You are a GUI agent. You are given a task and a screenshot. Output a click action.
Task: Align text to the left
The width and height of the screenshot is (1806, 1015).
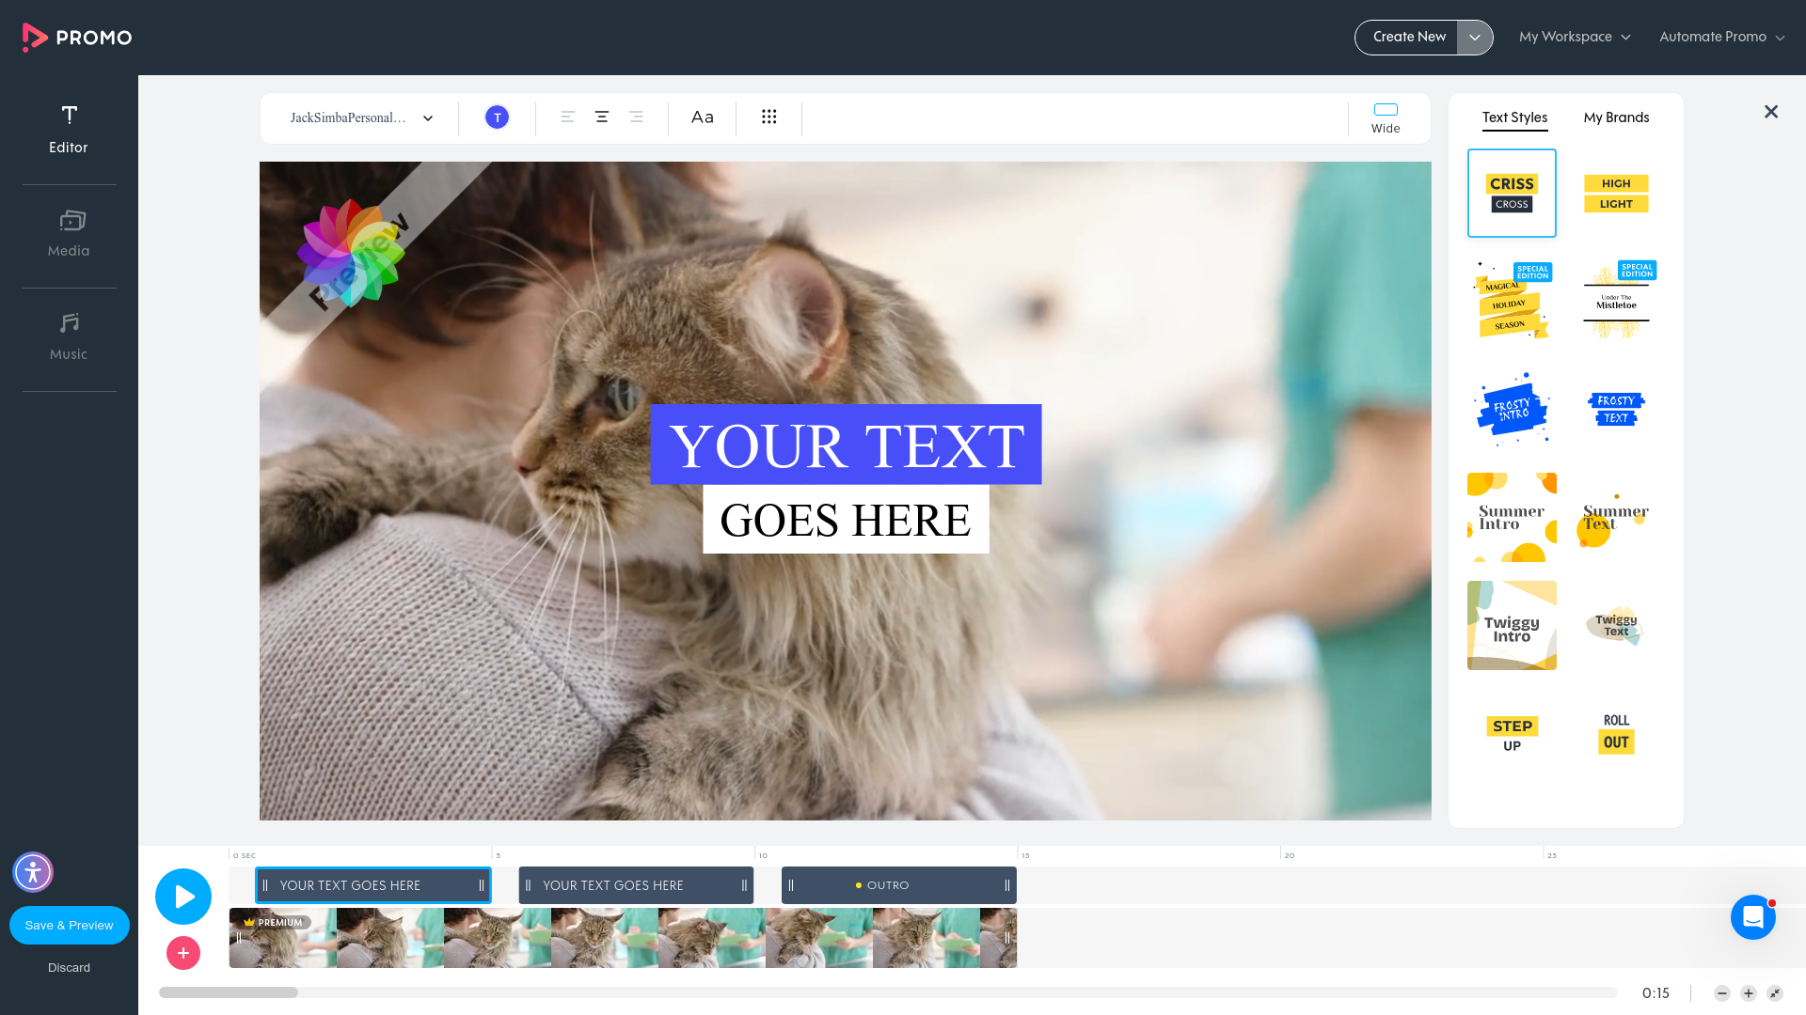pyautogui.click(x=567, y=117)
